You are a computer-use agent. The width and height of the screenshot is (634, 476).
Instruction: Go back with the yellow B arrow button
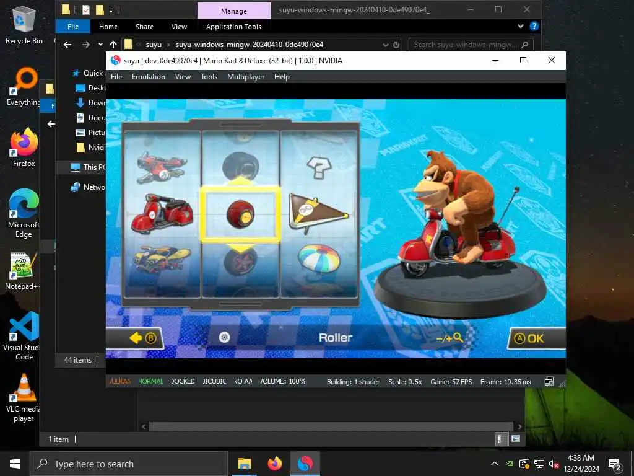135,338
